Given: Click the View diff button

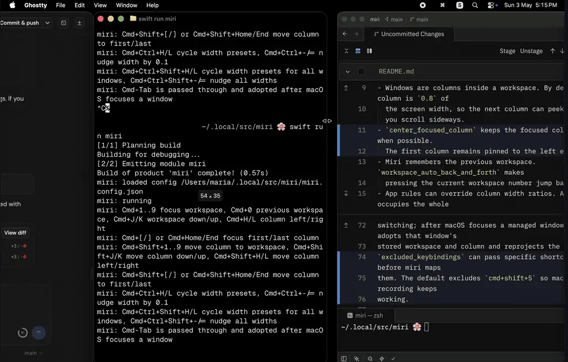Looking at the screenshot, I should (15, 233).
